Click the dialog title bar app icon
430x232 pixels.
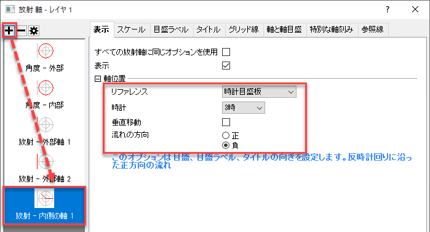10,10
